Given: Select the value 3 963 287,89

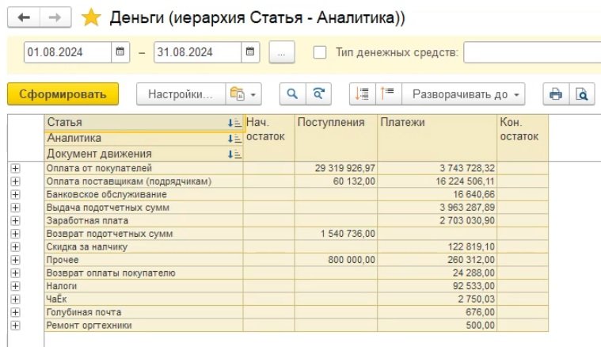Looking at the screenshot, I should pos(467,208).
